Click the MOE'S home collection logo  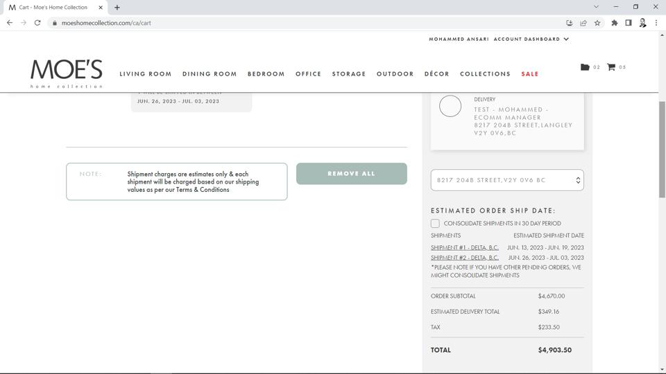coord(67,73)
